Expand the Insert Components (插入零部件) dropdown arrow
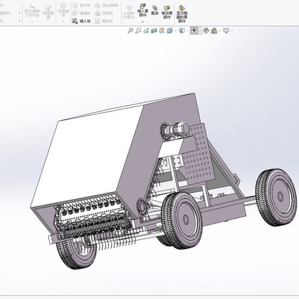Screen dimensions: 299x299 point(143,22)
